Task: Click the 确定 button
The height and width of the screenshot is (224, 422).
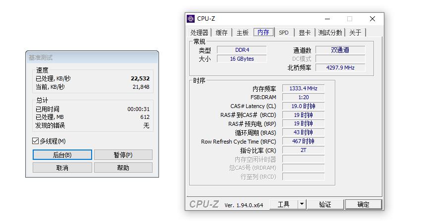Action: pyautogui.click(x=364, y=204)
